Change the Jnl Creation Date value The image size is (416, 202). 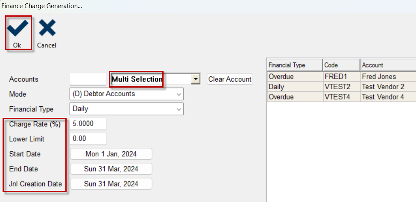111,184
